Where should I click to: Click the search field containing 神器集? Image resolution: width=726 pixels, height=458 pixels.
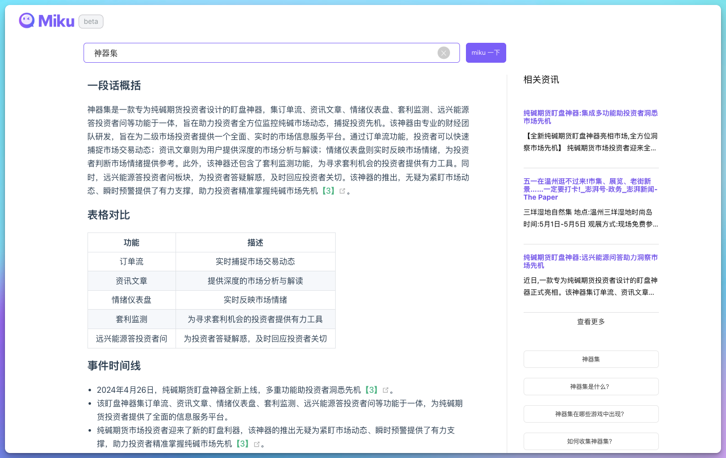pos(272,53)
